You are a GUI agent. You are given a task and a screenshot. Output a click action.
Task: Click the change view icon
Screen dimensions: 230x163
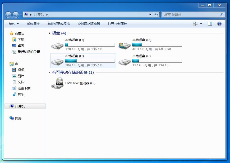pos(195,24)
